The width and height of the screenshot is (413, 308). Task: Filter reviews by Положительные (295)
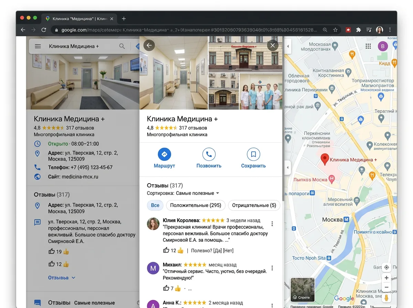tap(195, 205)
